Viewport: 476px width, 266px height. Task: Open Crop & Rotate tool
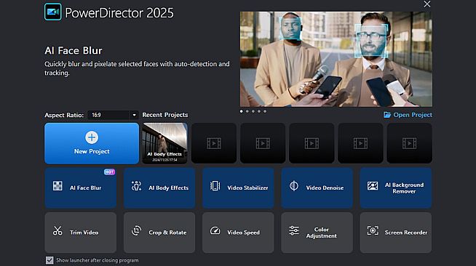[x=159, y=233]
